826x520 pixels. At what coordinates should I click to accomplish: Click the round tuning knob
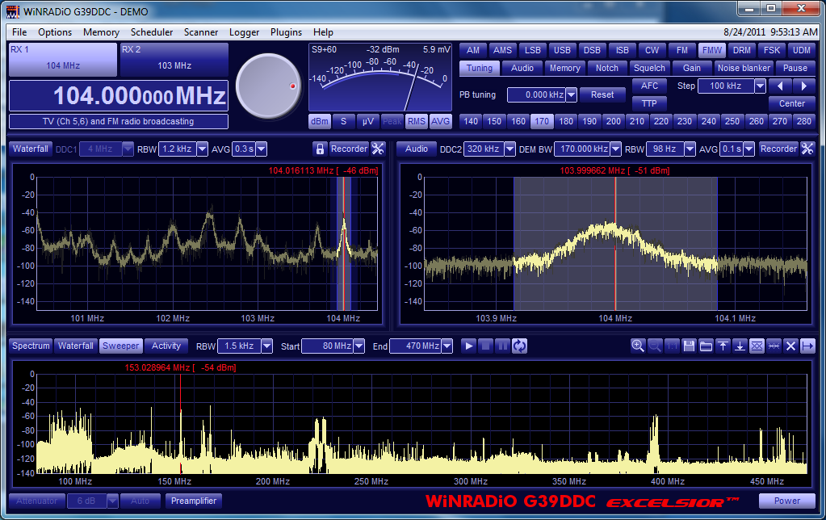[x=267, y=84]
